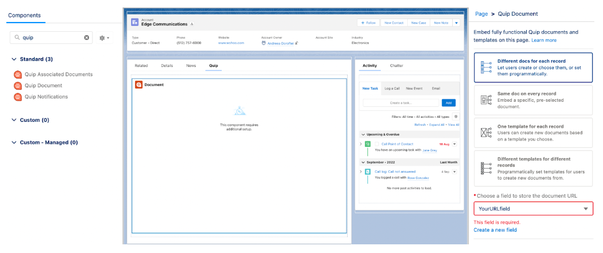Open the Log a Call sub-tab
The image size is (603, 253).
(392, 88)
